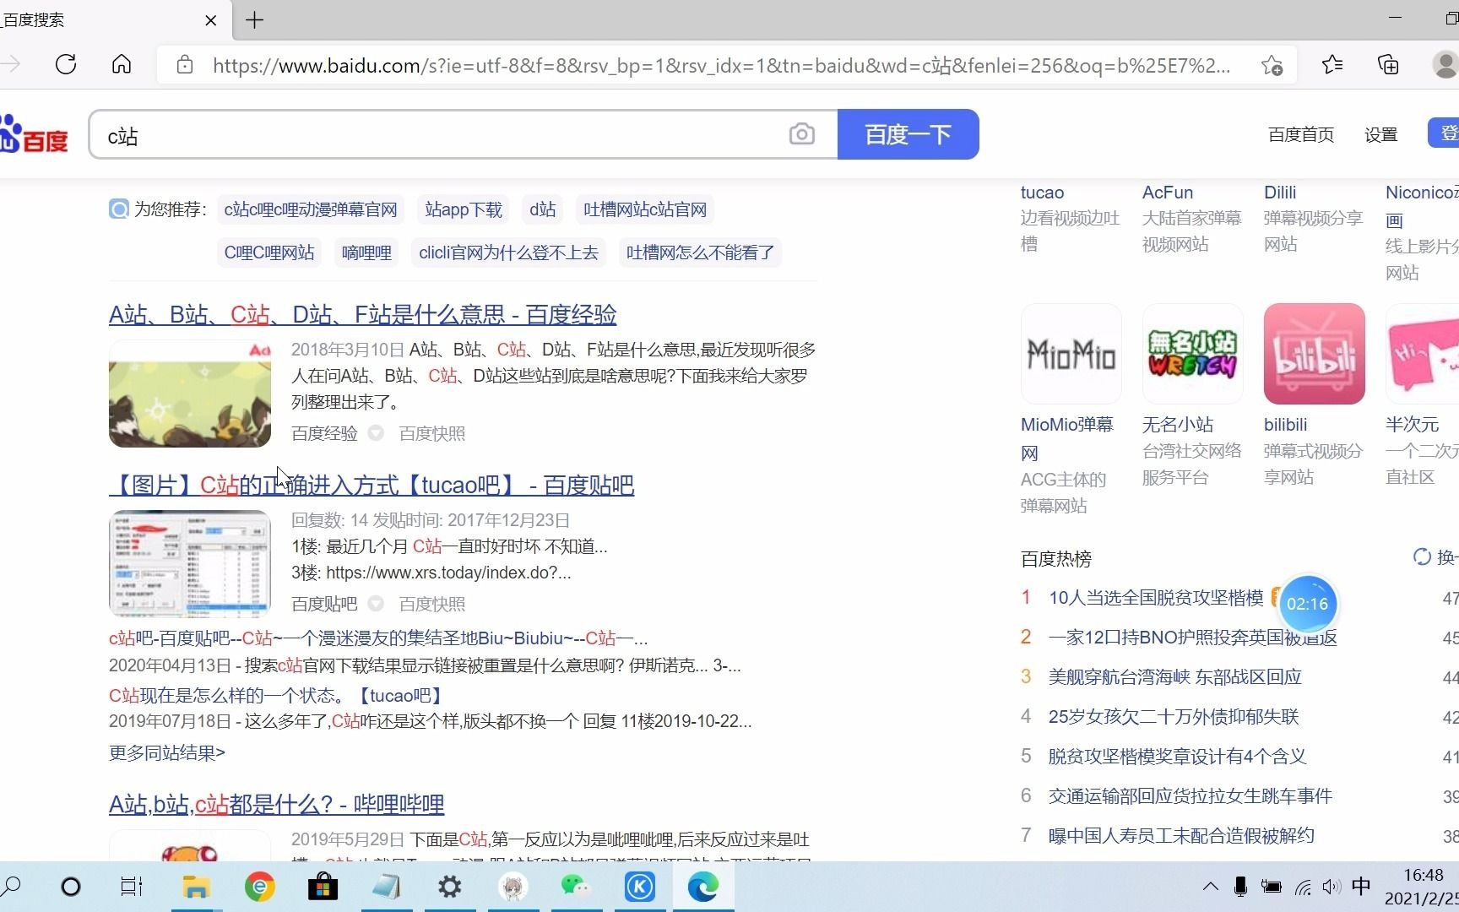
Task: Open 设置 menu
Action: [x=1380, y=134]
